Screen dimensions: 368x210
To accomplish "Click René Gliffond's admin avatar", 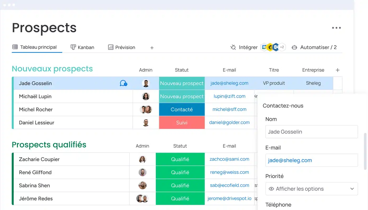I will pyautogui.click(x=142, y=172).
